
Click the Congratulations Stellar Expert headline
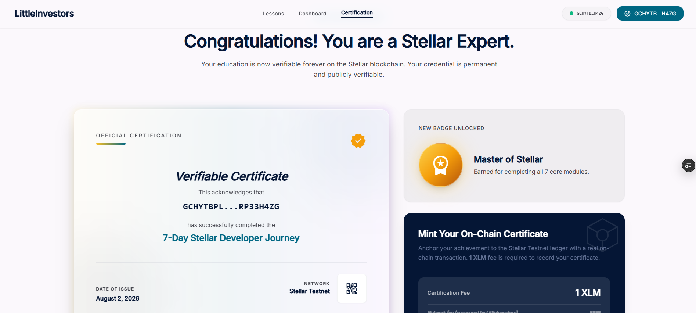(349, 41)
